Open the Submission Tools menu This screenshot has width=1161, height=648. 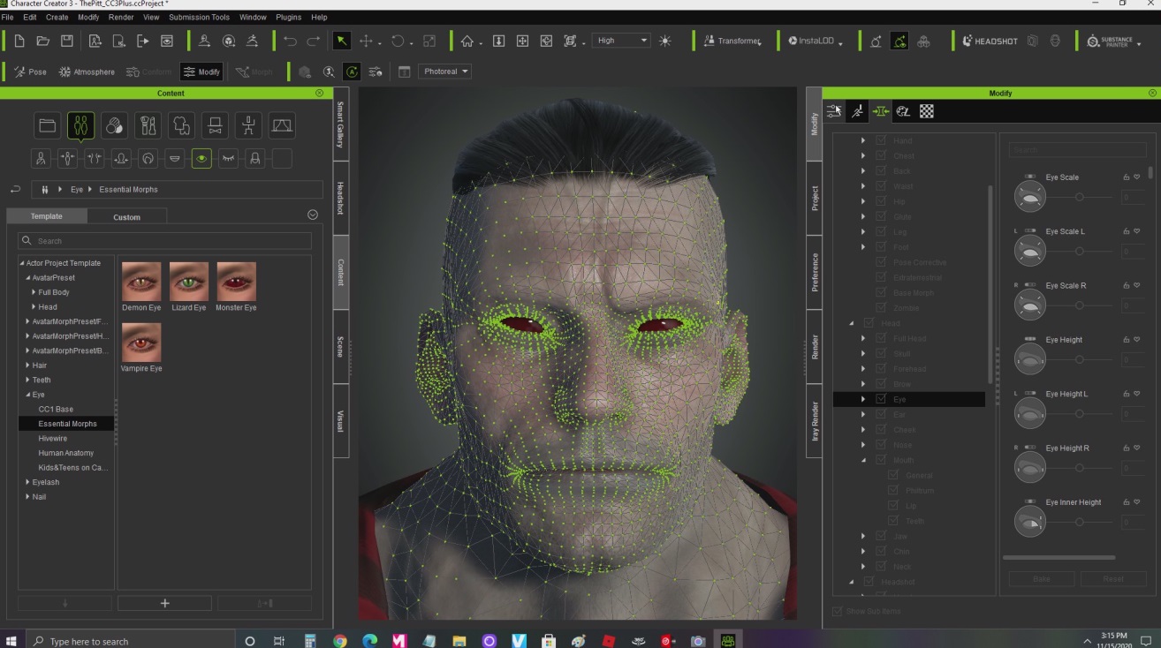click(x=199, y=17)
